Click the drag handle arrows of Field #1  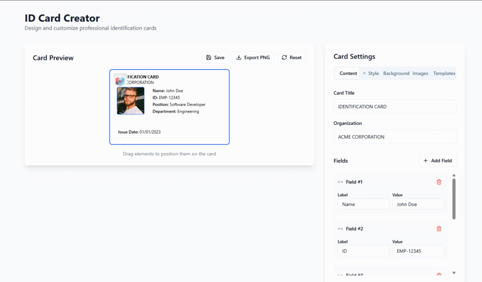click(x=340, y=182)
